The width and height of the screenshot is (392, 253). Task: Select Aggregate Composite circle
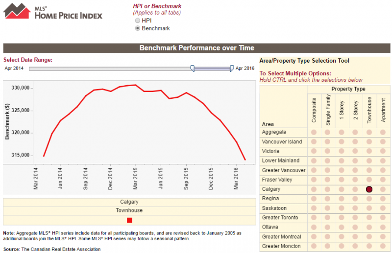(314, 133)
